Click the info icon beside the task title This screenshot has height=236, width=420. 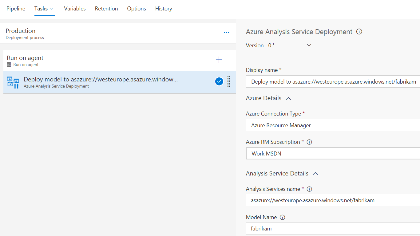(359, 32)
